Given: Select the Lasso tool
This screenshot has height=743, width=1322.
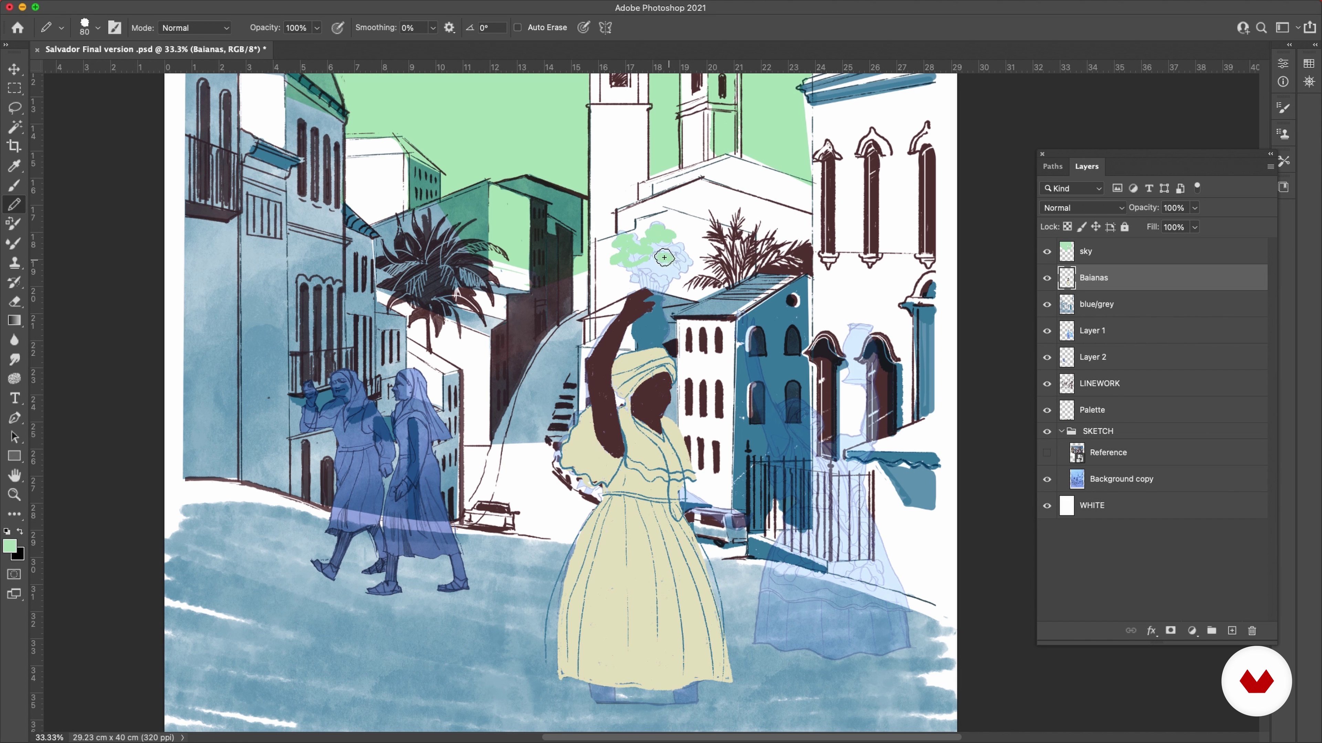Looking at the screenshot, I should 14,108.
